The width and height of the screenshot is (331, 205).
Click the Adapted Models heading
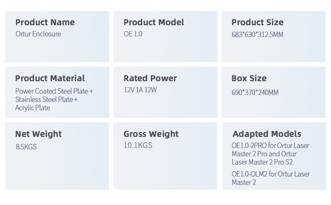click(267, 134)
